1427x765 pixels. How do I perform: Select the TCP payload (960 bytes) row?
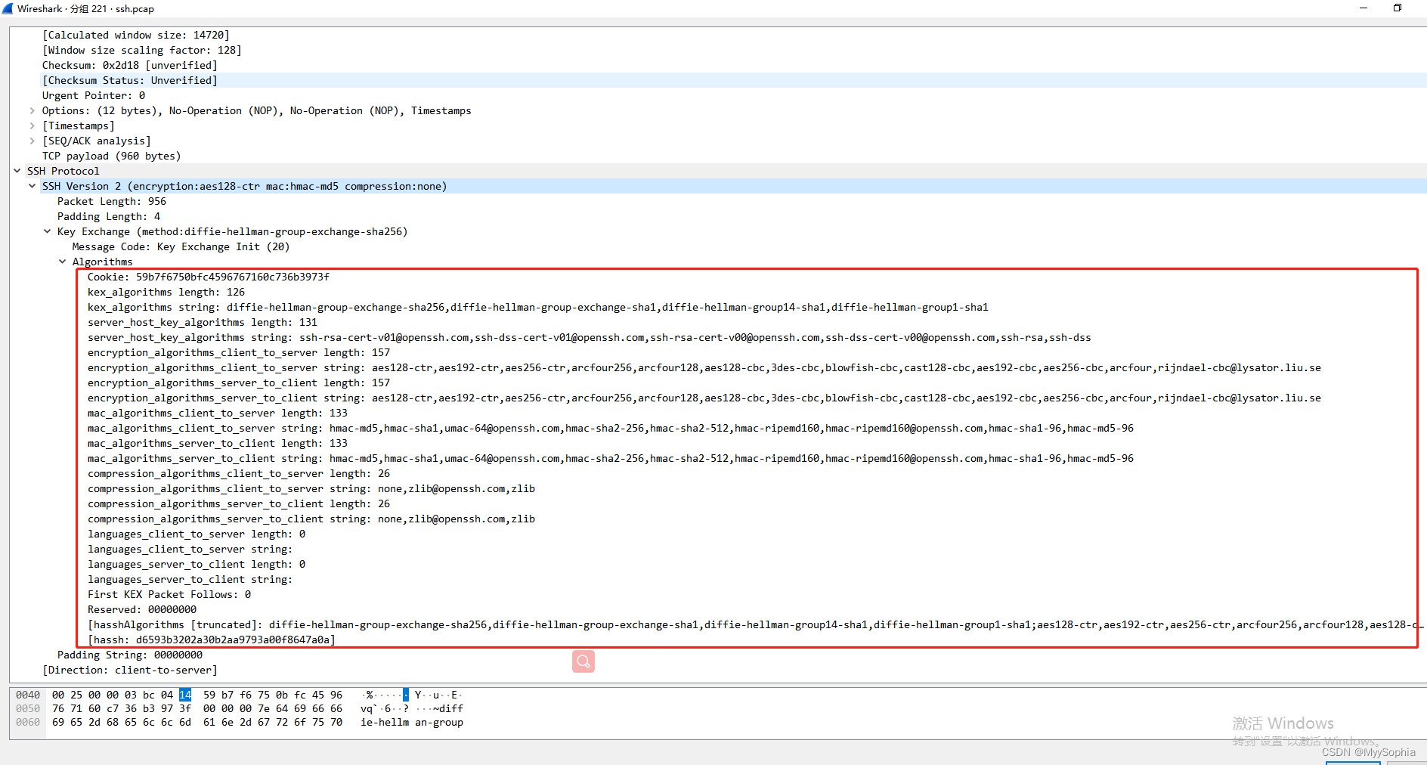(x=112, y=156)
